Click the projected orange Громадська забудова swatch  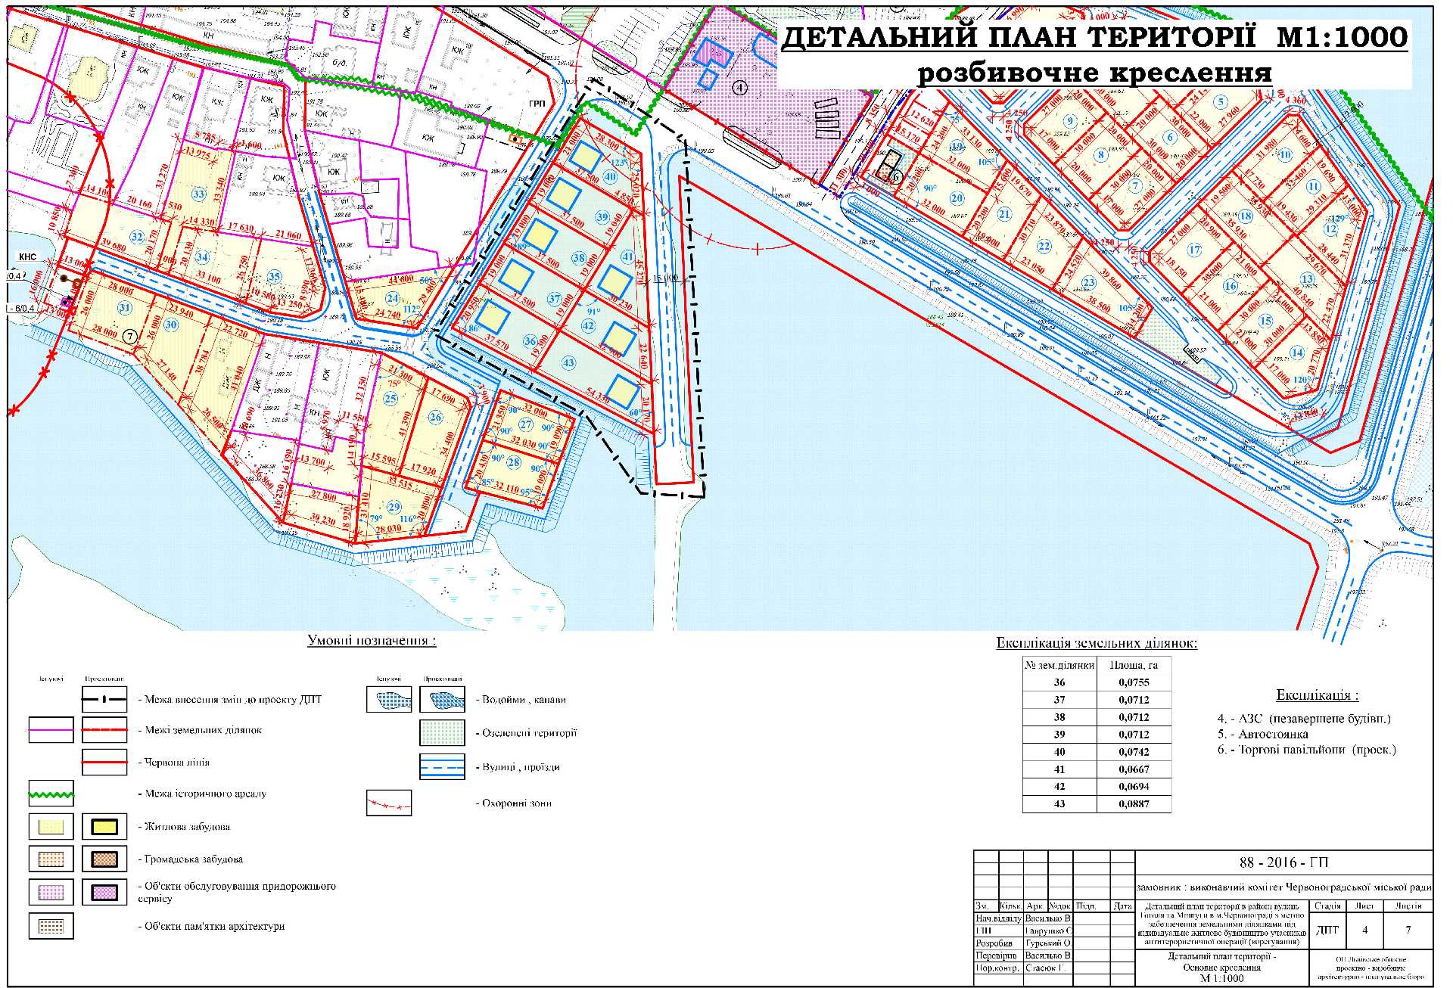click(x=104, y=859)
